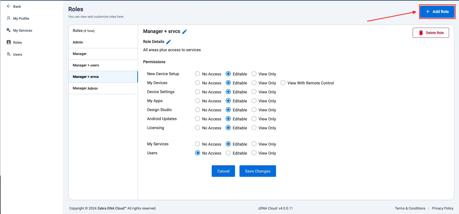Click the Add Role button

(x=437, y=12)
